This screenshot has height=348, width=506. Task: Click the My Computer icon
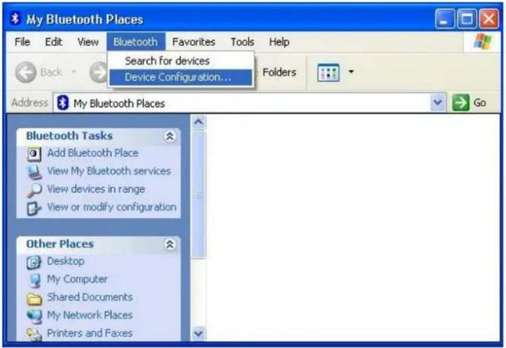35,280
